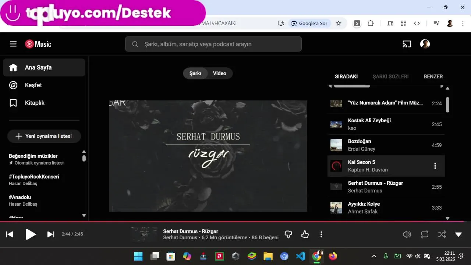Open the YouTube Music account avatar
Screen dimensions: 471x265
[x=425, y=44]
